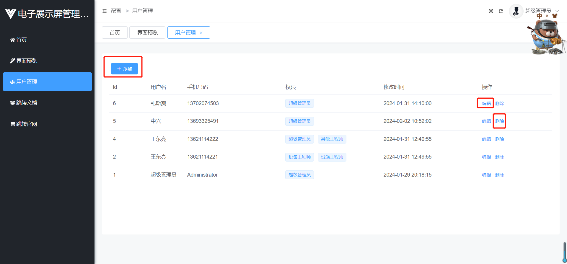The width and height of the screenshot is (567, 264).
Task: Delete user 中兴
Action: pyautogui.click(x=499, y=121)
